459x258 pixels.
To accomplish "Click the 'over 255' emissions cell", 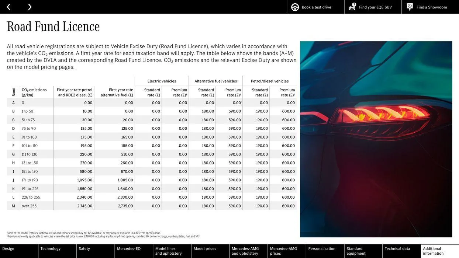I will 29,206.
